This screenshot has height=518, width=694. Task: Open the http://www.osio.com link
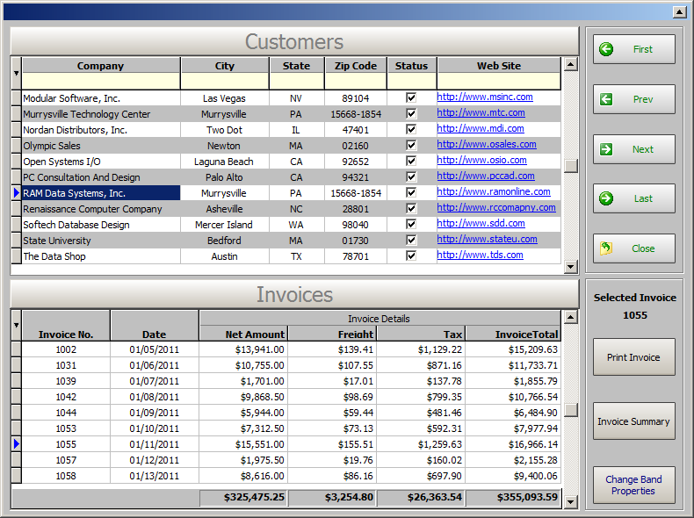[x=481, y=161]
